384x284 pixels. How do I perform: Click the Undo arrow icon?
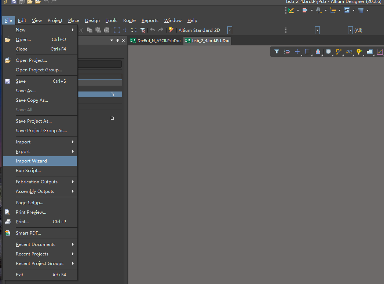(153, 30)
